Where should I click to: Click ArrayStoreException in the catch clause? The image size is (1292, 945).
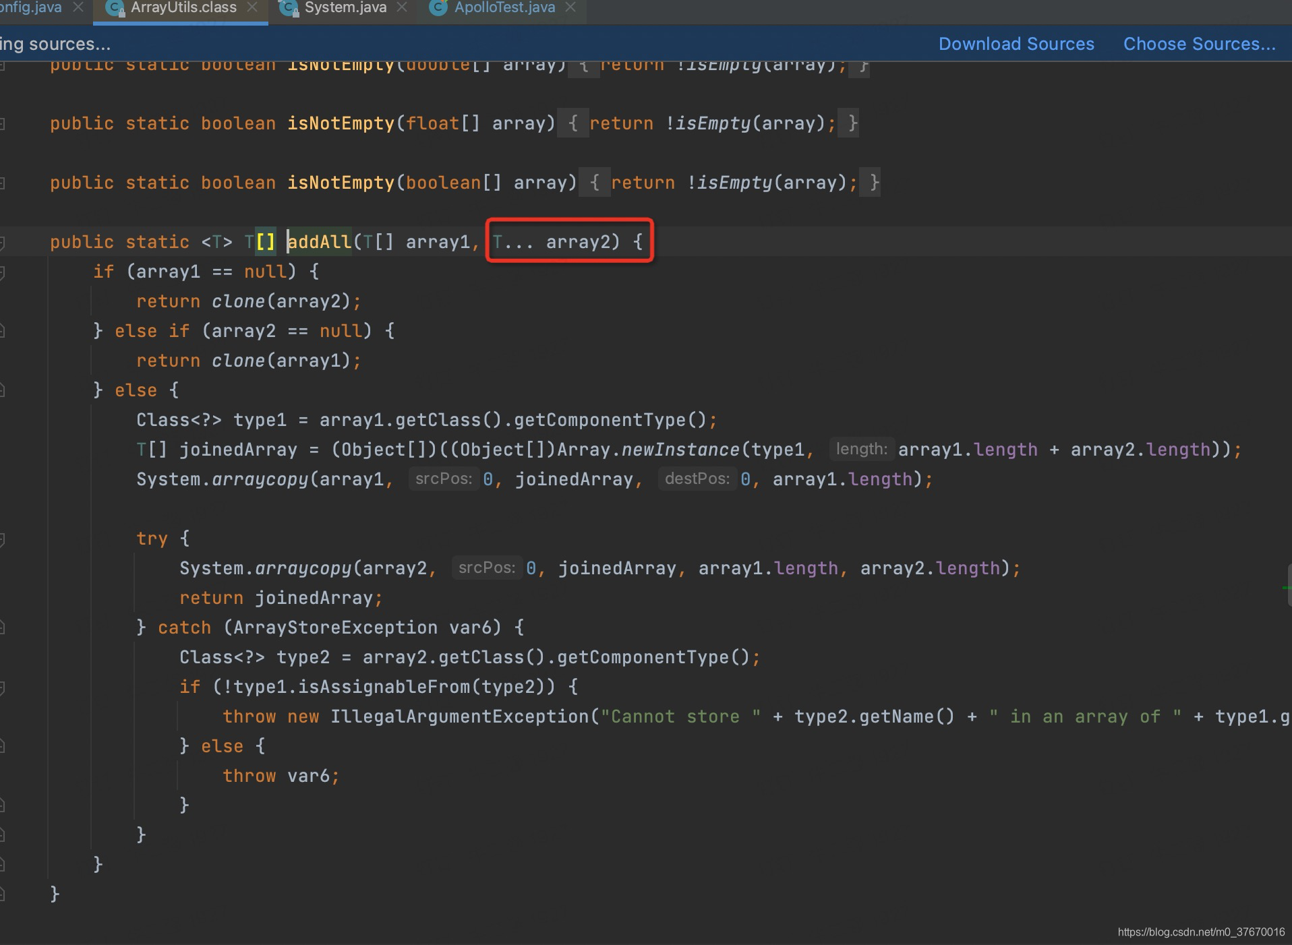click(335, 628)
